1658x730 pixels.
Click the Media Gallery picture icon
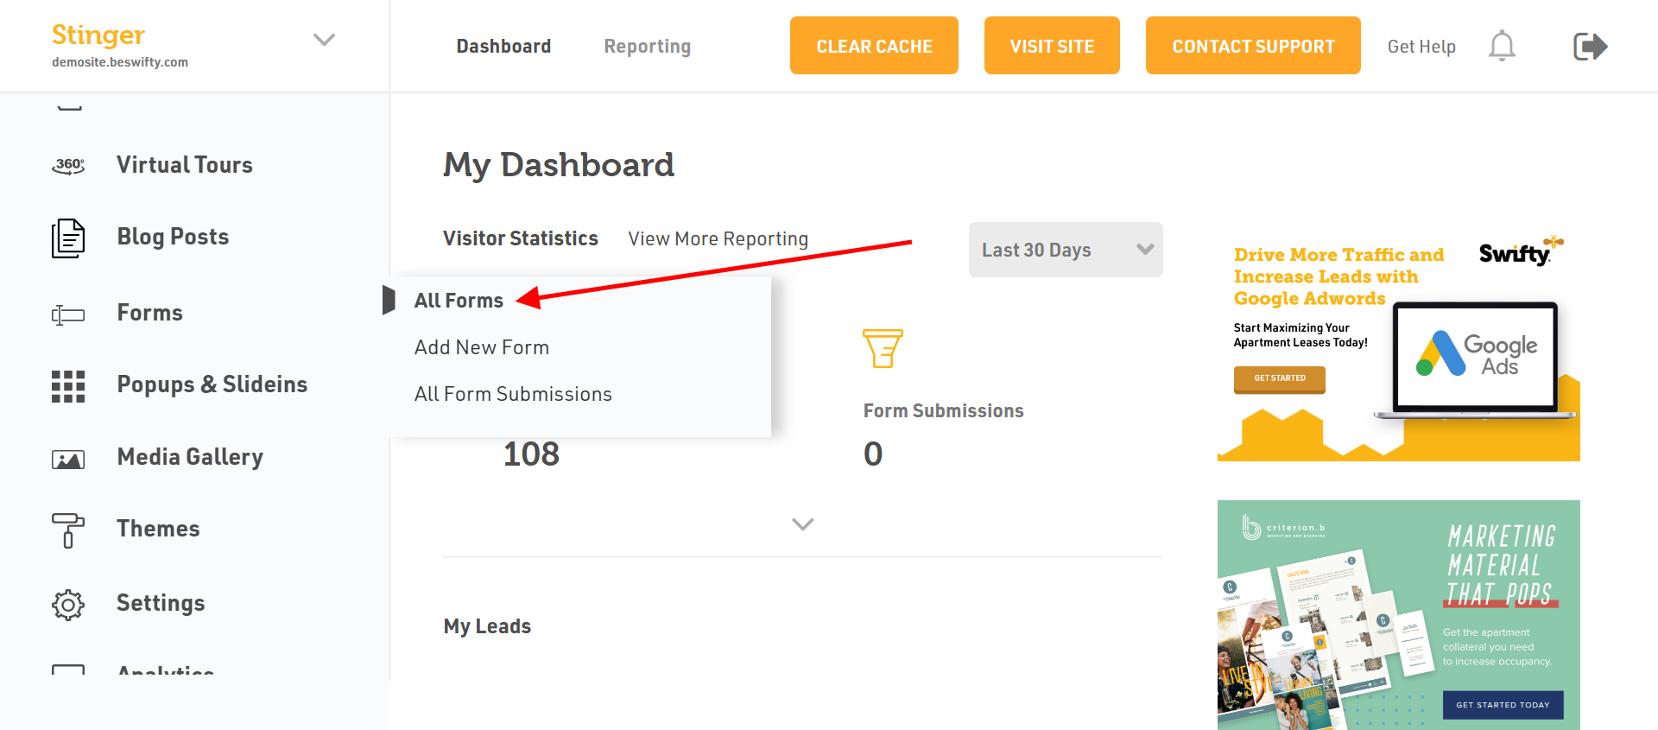(68, 459)
